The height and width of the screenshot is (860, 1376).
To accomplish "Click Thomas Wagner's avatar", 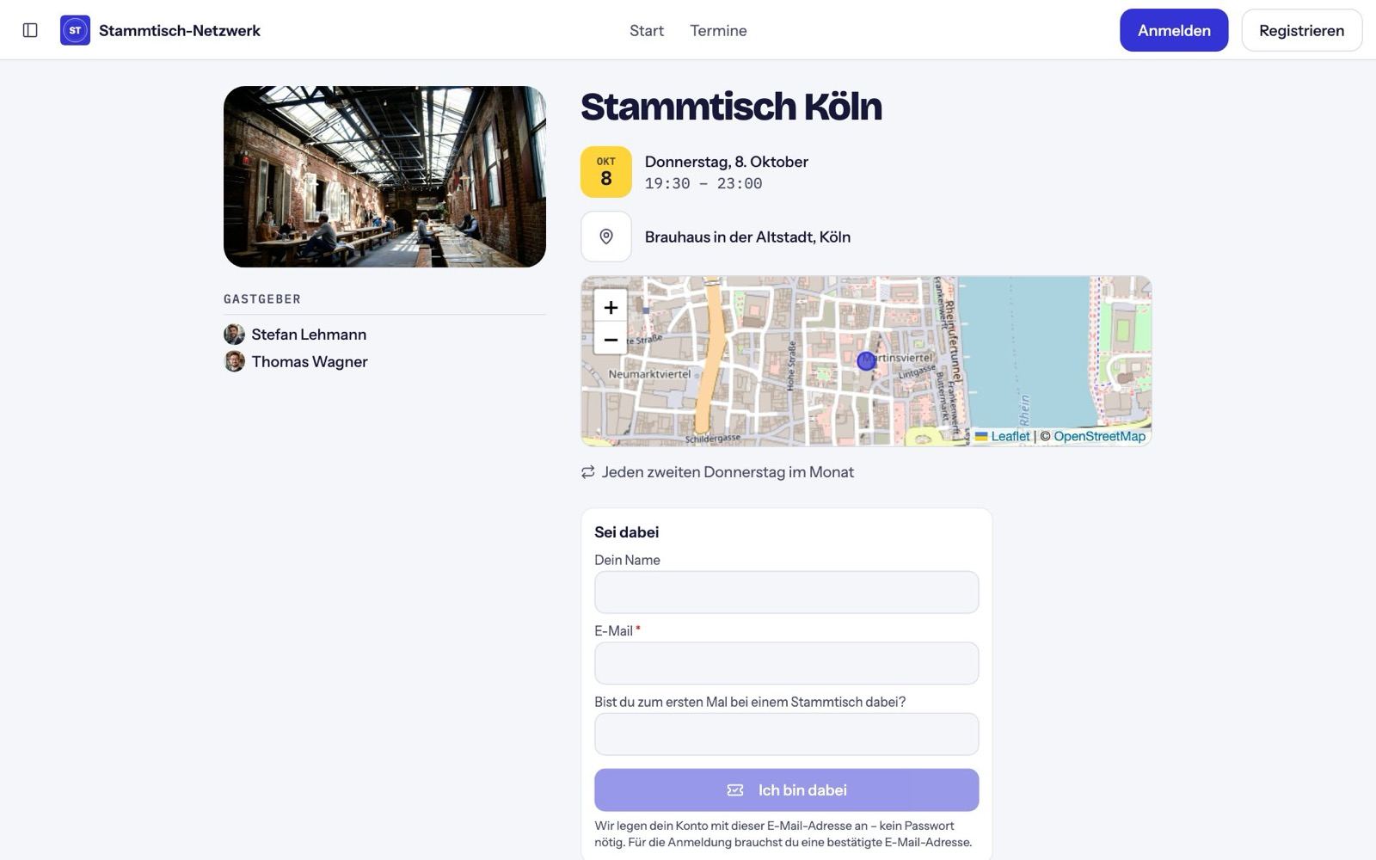I will (234, 361).
